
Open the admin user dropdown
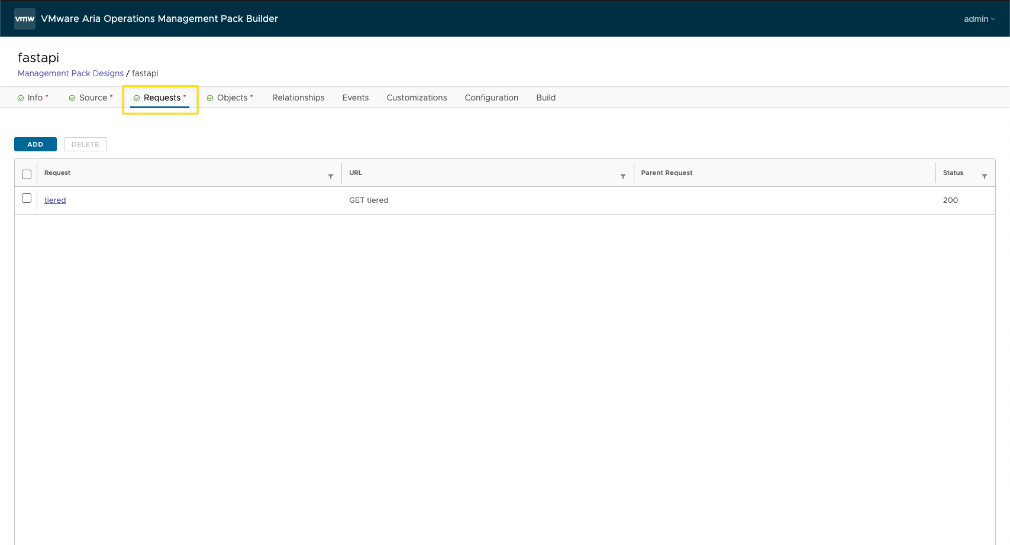tap(979, 19)
